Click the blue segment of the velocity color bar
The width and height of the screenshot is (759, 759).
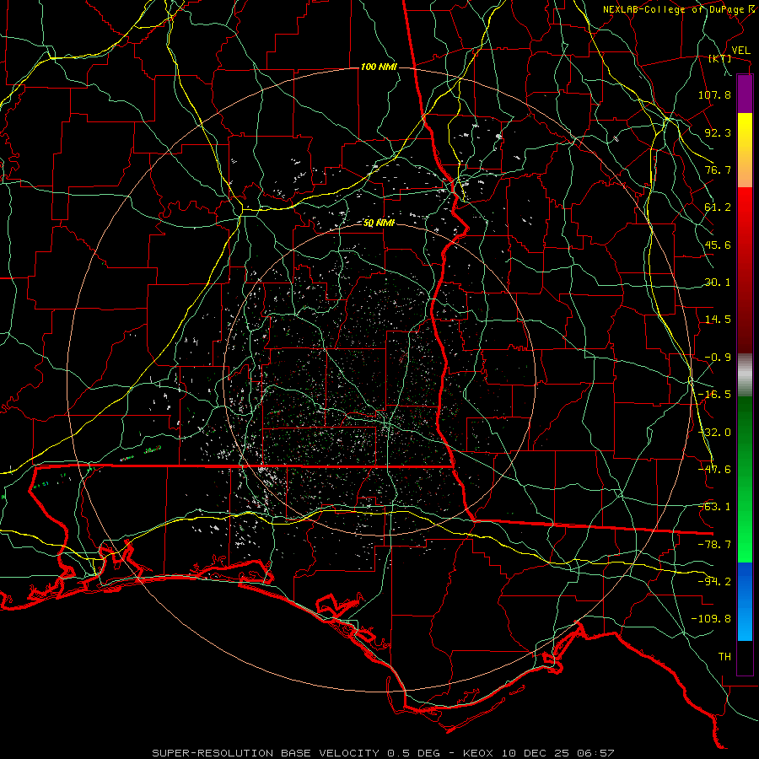pyautogui.click(x=745, y=601)
